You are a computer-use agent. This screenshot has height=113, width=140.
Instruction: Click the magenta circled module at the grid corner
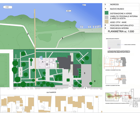[x=109, y=48]
